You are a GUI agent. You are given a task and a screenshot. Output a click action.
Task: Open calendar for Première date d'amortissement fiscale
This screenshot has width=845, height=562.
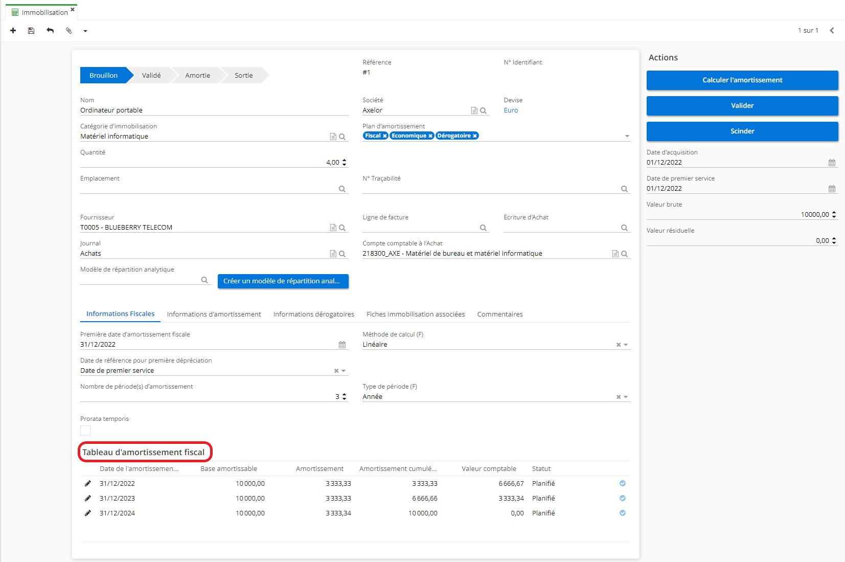(342, 345)
